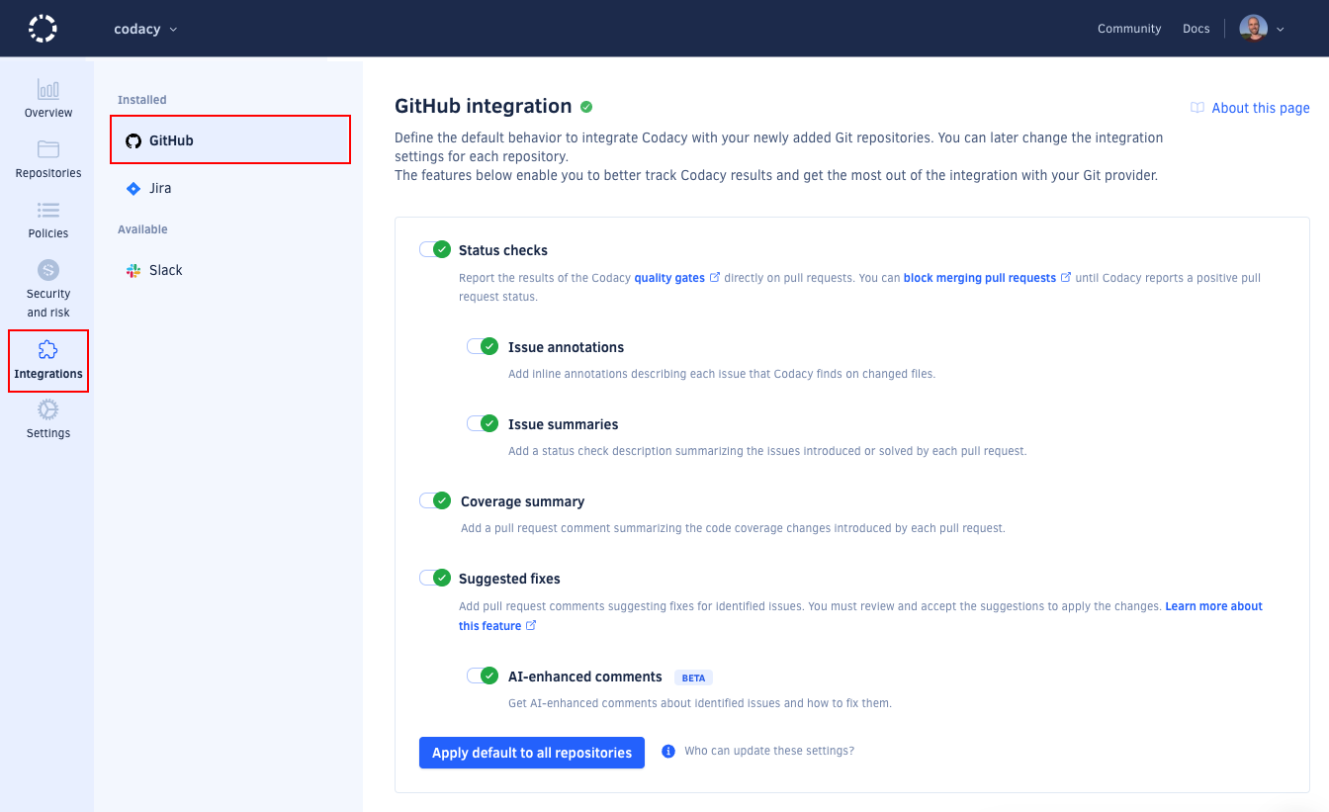Click the Slack logo icon
The image size is (1329, 812).
pos(133,270)
